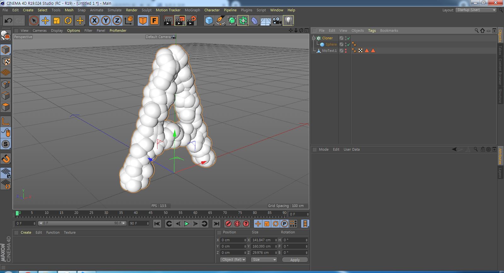504x273 pixels.
Task: Select the Move tool
Action: pos(45,21)
